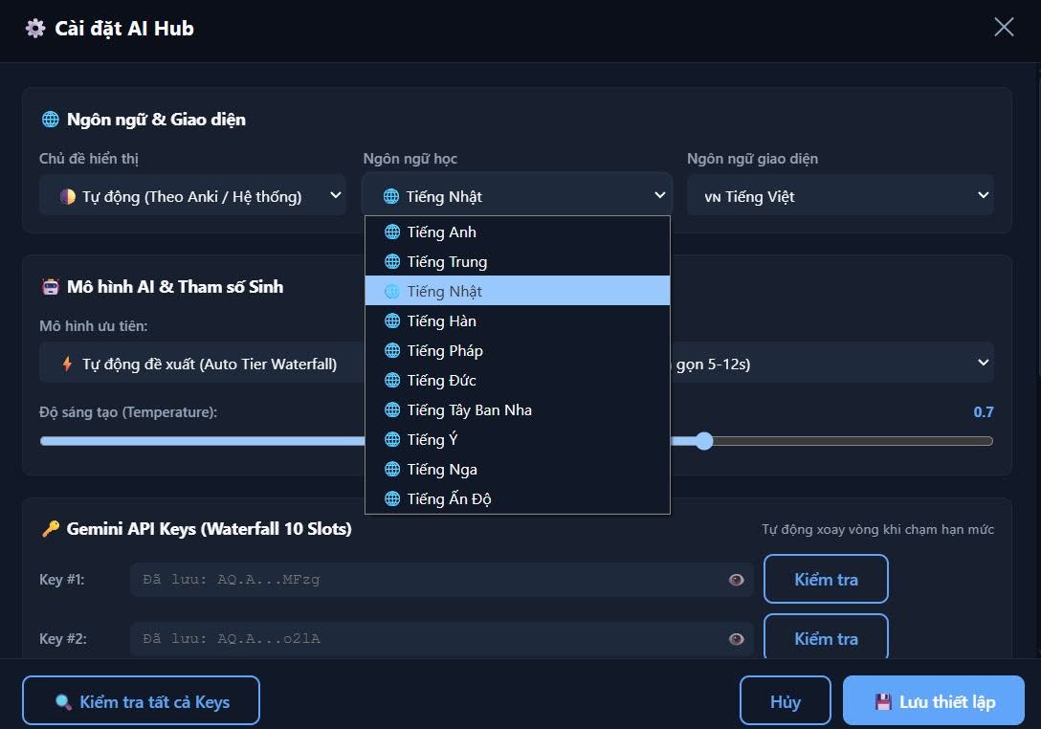Cancel with the Hủy button
The image size is (1041, 729).
(786, 700)
